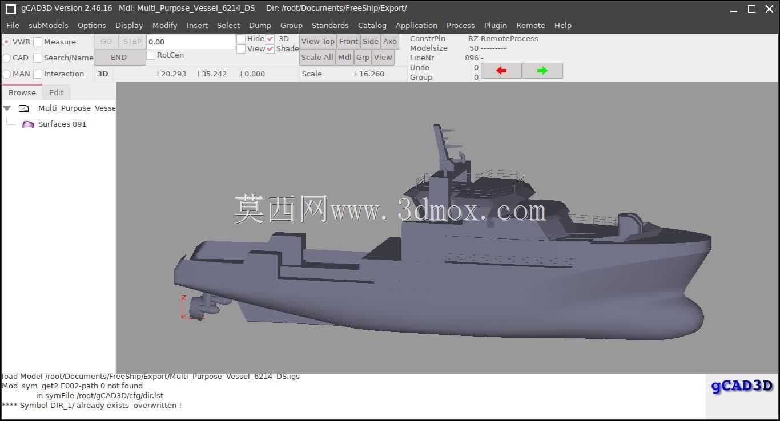The height and width of the screenshot is (421, 780).
Task: Open the Group menu
Action: tap(291, 25)
